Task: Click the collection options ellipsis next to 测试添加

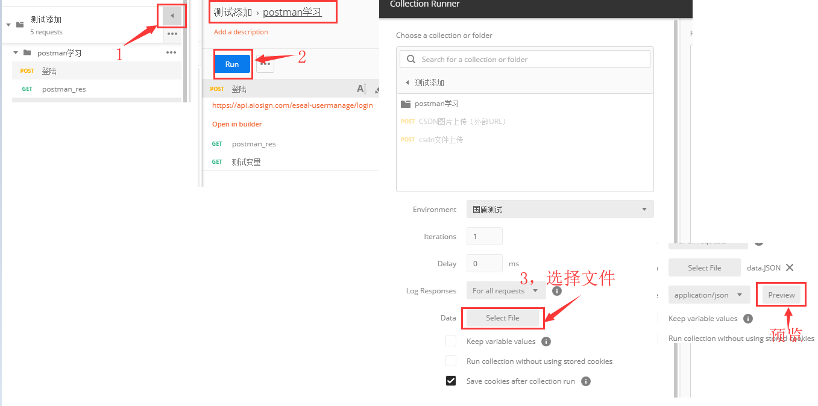Action: 172,34
